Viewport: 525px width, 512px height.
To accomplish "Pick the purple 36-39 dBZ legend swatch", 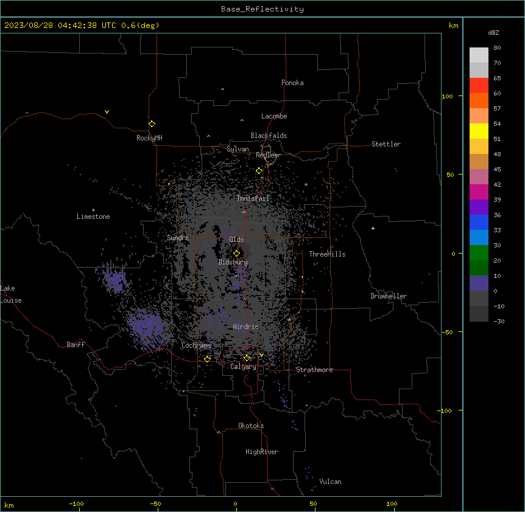I will point(479,207).
